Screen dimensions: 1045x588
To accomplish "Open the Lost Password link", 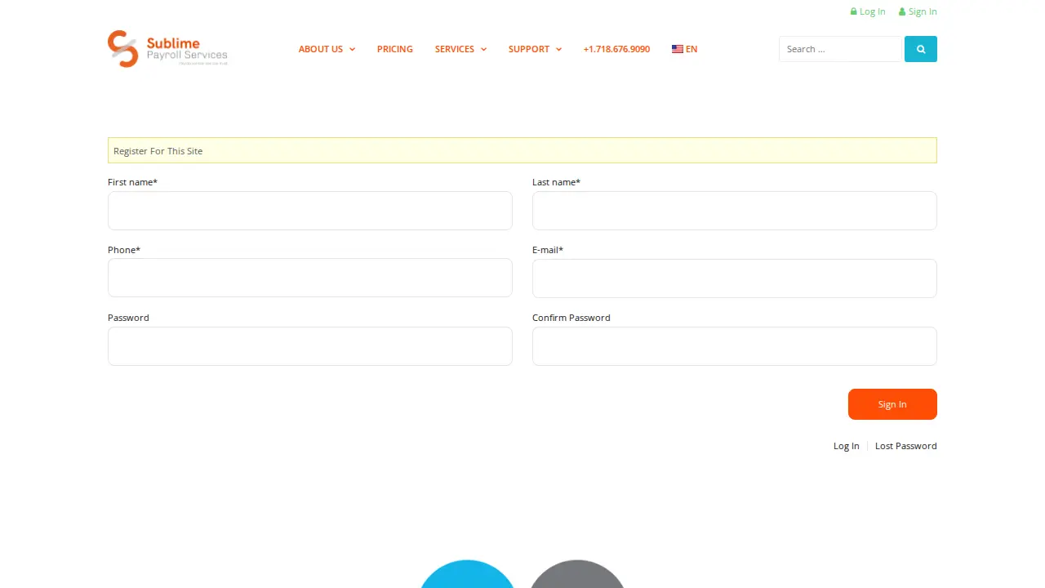I will click(x=906, y=446).
